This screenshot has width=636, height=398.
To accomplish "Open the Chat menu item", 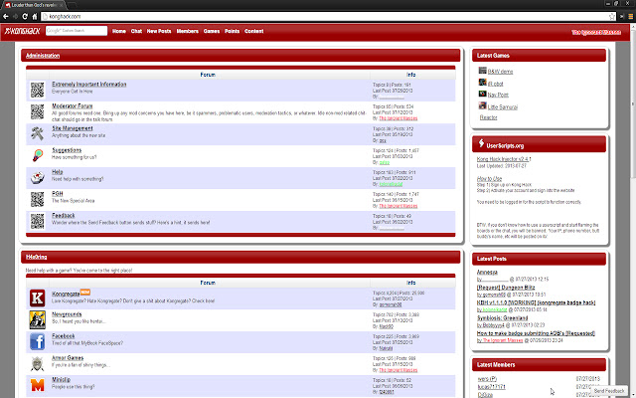I will coord(136,31).
